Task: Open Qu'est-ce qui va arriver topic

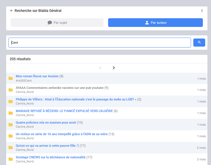Action: tap(48, 146)
